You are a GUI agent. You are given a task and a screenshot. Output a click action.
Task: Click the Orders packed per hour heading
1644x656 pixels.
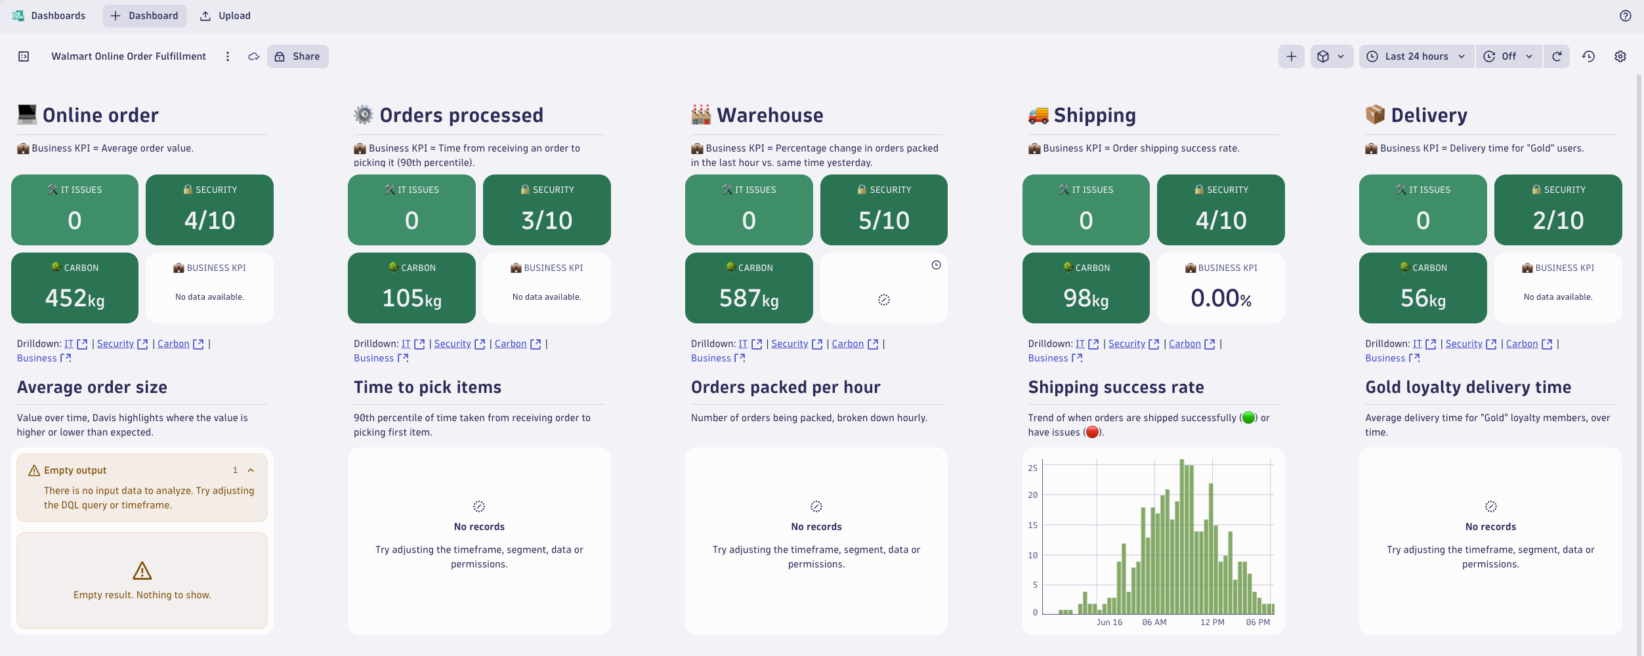[786, 388]
